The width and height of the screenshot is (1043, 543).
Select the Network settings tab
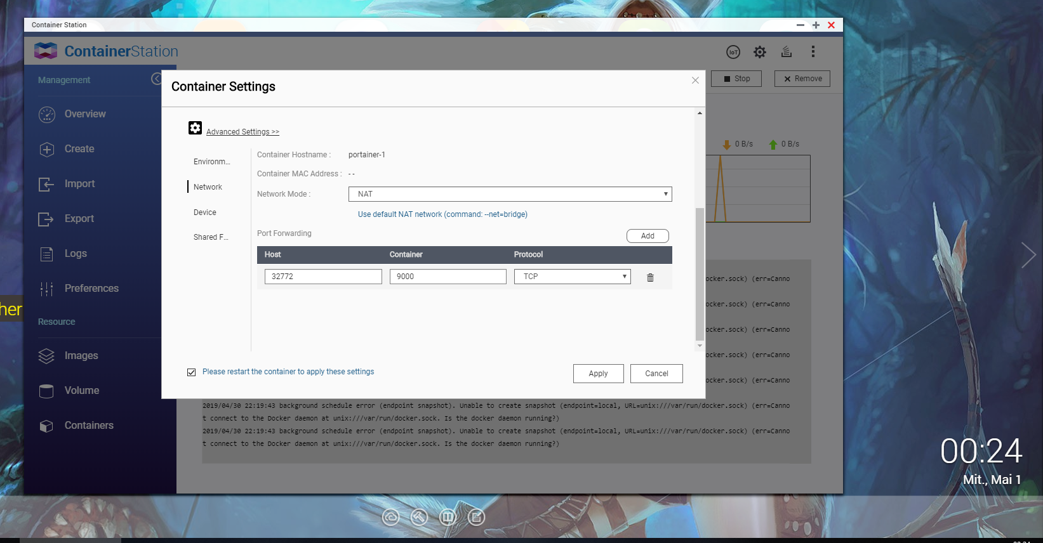point(208,187)
